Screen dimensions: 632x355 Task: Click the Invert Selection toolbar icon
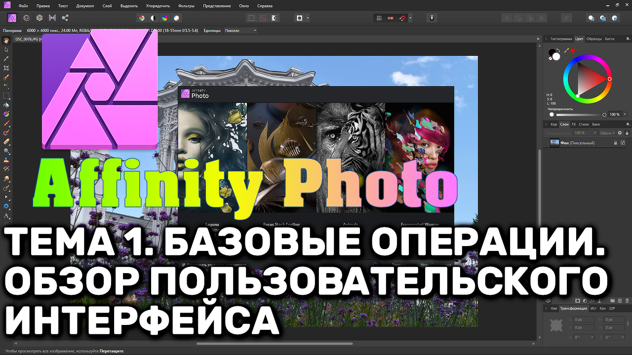click(275, 18)
